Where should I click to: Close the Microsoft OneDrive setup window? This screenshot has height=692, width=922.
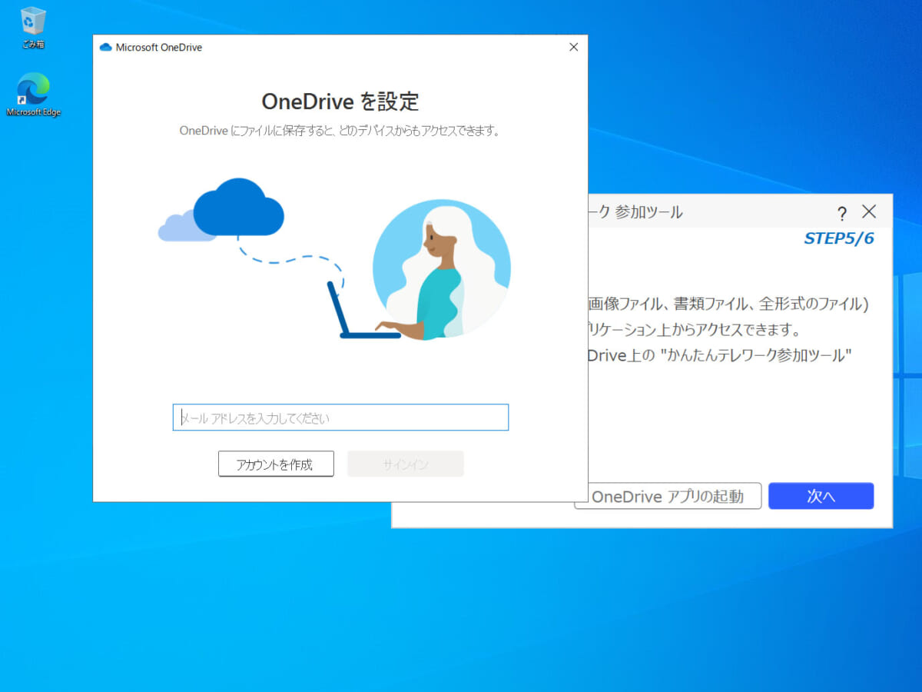tap(573, 48)
